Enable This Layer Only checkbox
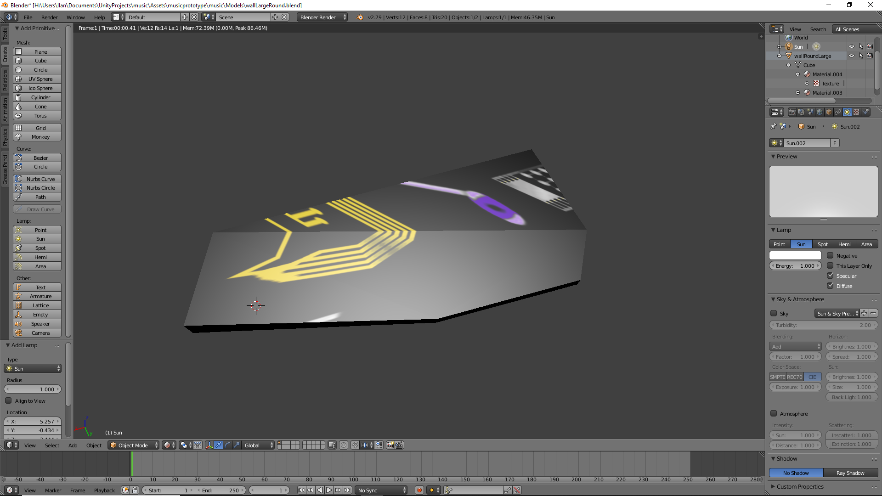Image resolution: width=882 pixels, height=496 pixels. click(x=830, y=265)
